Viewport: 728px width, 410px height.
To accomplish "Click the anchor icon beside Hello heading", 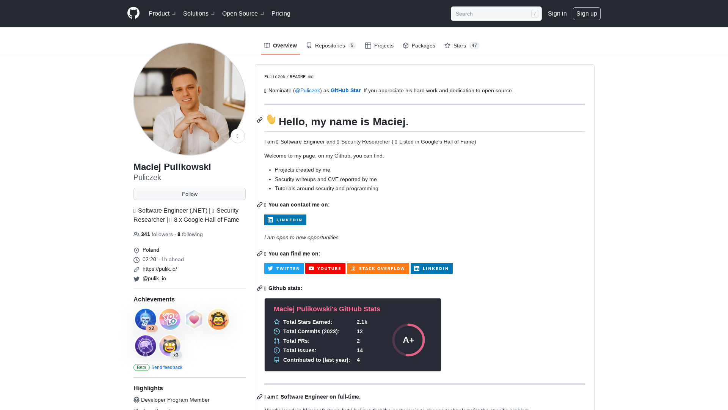I will pyautogui.click(x=260, y=120).
